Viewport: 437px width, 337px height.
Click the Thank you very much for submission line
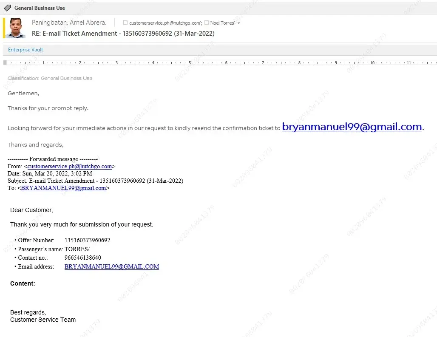pyautogui.click(x=82, y=224)
